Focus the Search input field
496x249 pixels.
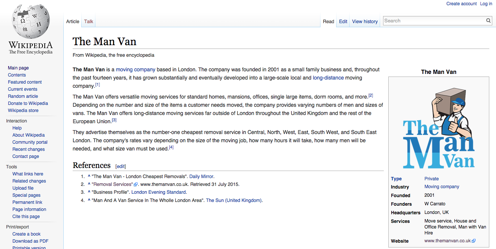click(x=434, y=21)
